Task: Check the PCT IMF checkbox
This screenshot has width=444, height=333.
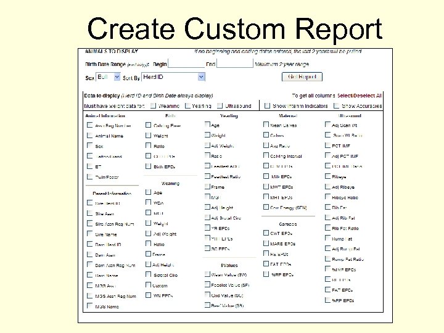Action: pyautogui.click(x=327, y=146)
